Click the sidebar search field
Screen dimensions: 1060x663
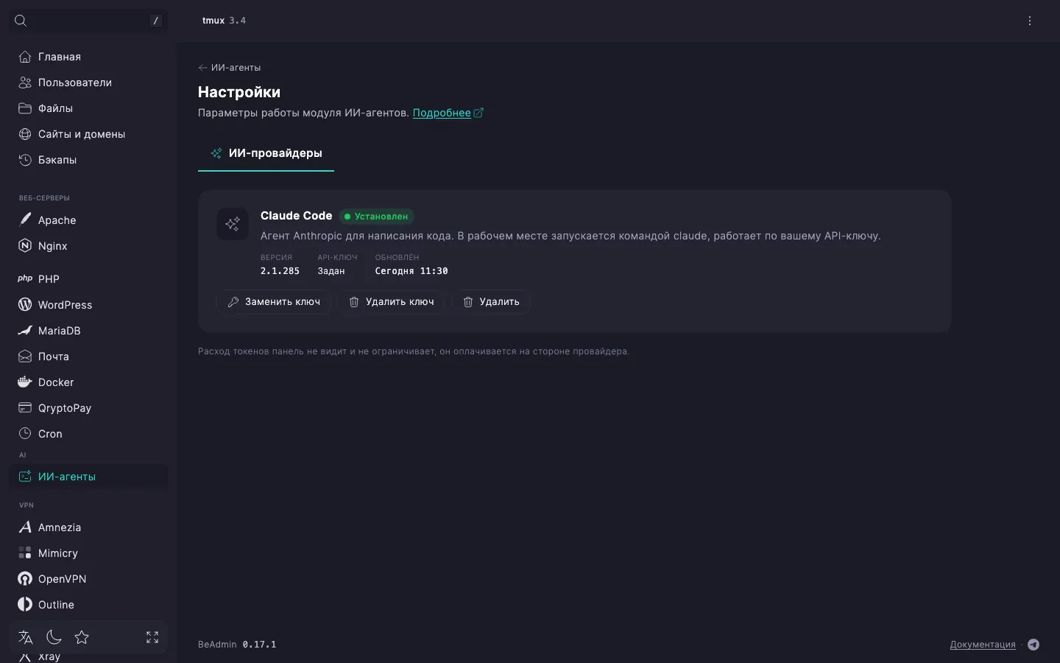pyautogui.click(x=88, y=21)
